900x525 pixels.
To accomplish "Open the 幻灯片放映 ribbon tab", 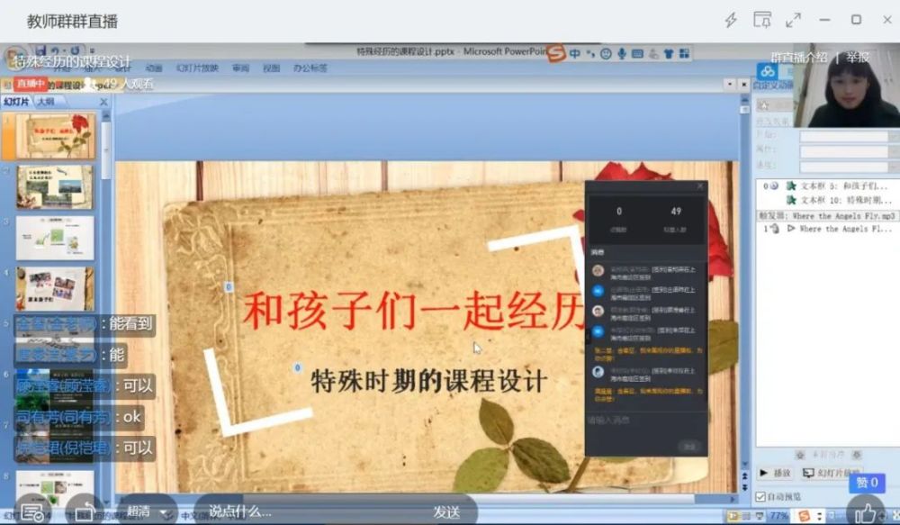I will (x=197, y=68).
